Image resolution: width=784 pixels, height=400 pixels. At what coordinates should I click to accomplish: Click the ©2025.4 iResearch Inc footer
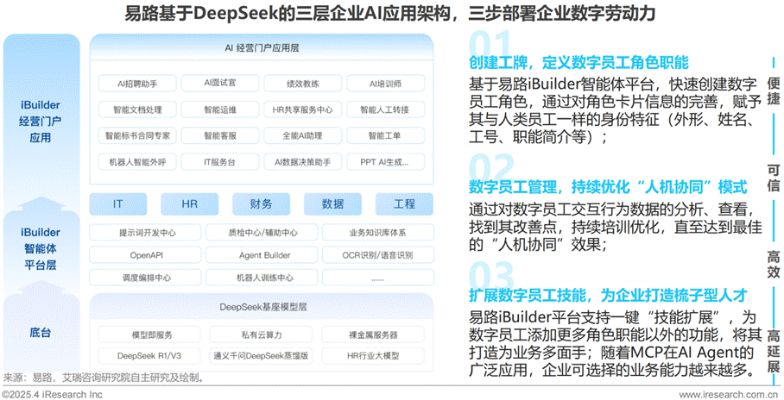(53, 395)
